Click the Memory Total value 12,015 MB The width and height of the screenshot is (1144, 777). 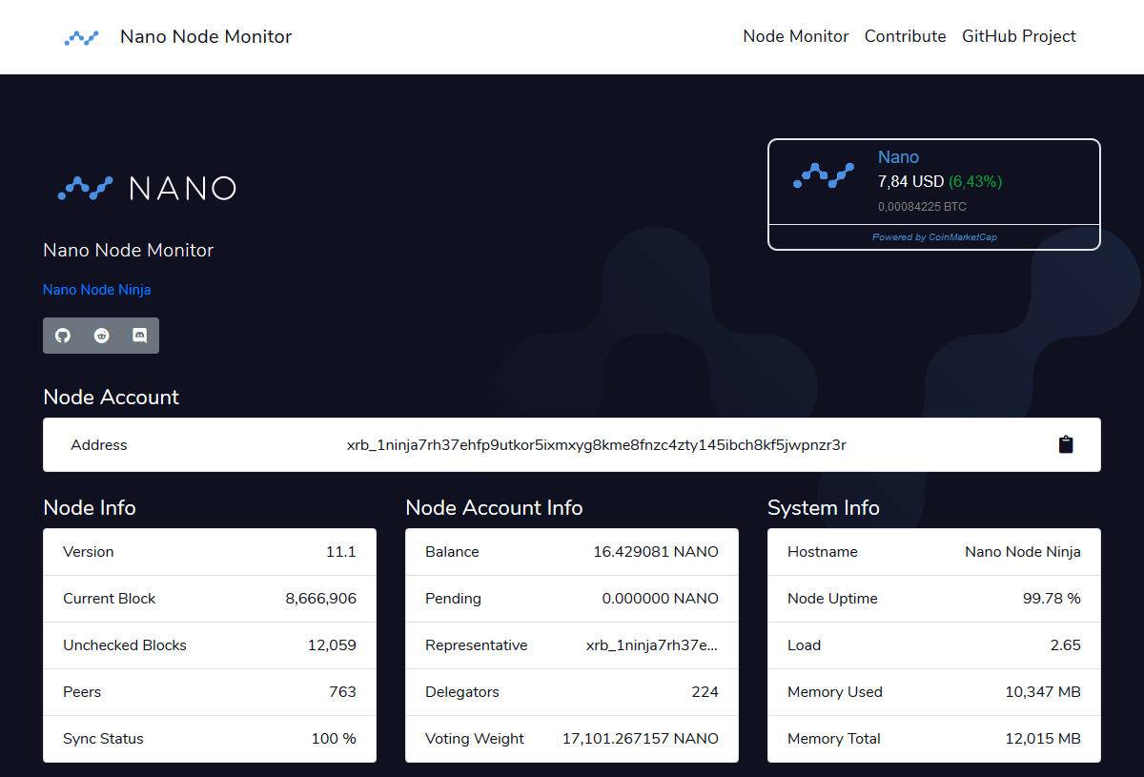(x=1043, y=739)
